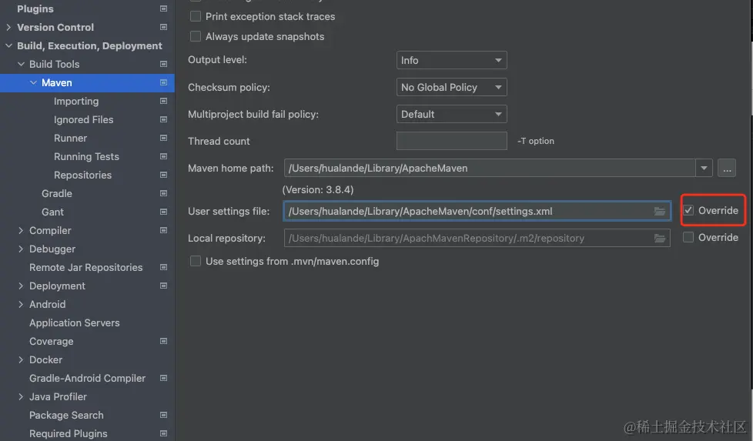Viewport: 753px width, 441px height.
Task: Collapse the Build Tools node
Action: pos(21,64)
